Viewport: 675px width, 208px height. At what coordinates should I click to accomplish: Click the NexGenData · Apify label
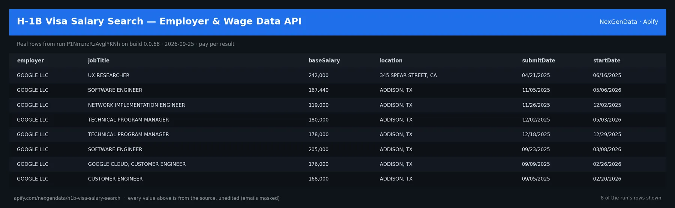click(x=628, y=22)
